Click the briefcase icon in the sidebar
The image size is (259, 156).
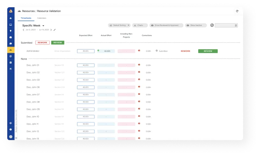pos(11,37)
